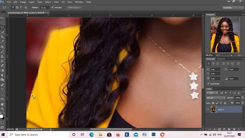Click the Refine Edge button
245x138 pixels.
tap(74, 8)
